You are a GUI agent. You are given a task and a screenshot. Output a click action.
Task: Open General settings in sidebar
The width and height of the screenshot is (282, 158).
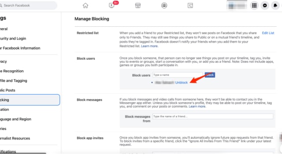[4, 29]
